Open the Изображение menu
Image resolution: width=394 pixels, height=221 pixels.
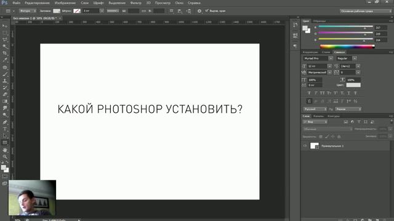tap(65, 3)
